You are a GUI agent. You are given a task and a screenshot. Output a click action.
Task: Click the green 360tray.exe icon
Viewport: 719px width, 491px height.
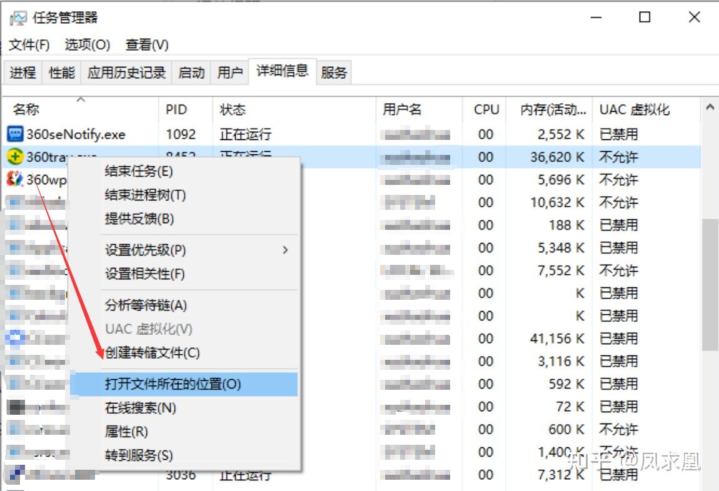(16, 157)
